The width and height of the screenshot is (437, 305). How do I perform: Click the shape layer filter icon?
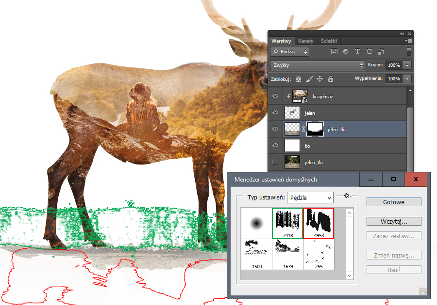[369, 51]
